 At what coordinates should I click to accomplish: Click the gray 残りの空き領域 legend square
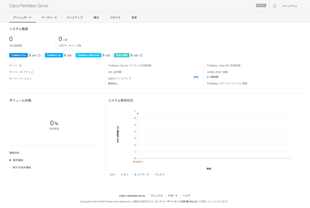pos(10,167)
